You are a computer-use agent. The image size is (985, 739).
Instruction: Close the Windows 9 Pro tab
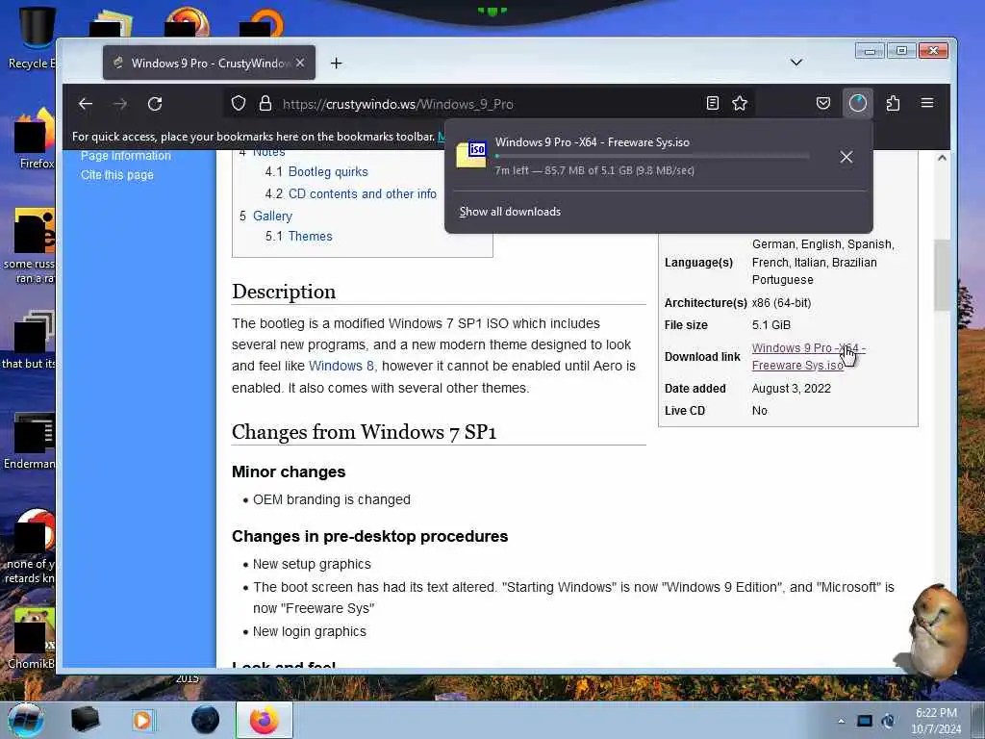pyautogui.click(x=300, y=63)
